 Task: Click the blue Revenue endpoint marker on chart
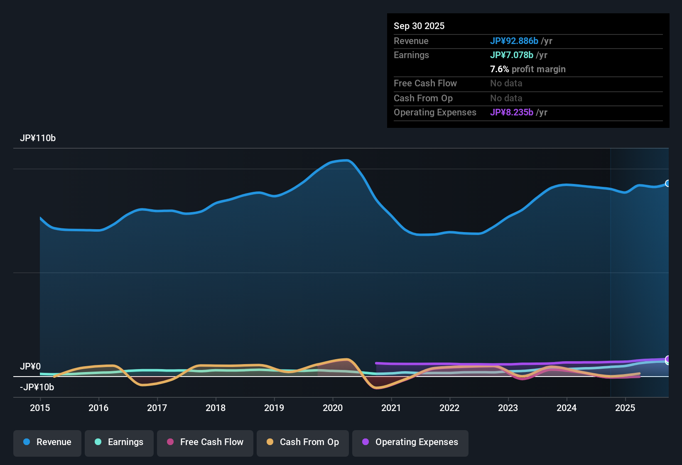pos(668,183)
